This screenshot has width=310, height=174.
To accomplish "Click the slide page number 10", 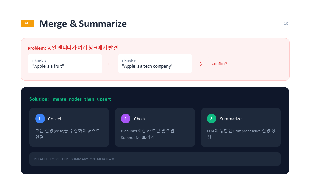I will coord(286,24).
